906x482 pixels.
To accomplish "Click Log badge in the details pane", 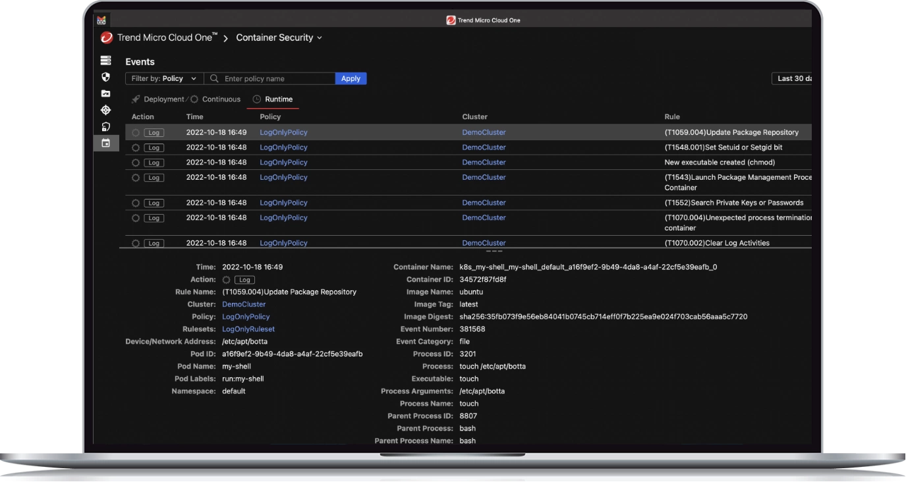I will (x=245, y=280).
